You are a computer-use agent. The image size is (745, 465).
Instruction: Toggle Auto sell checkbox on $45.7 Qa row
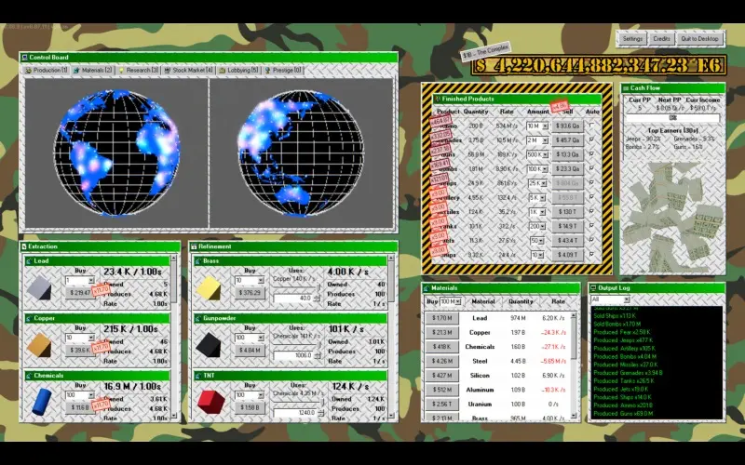591,139
